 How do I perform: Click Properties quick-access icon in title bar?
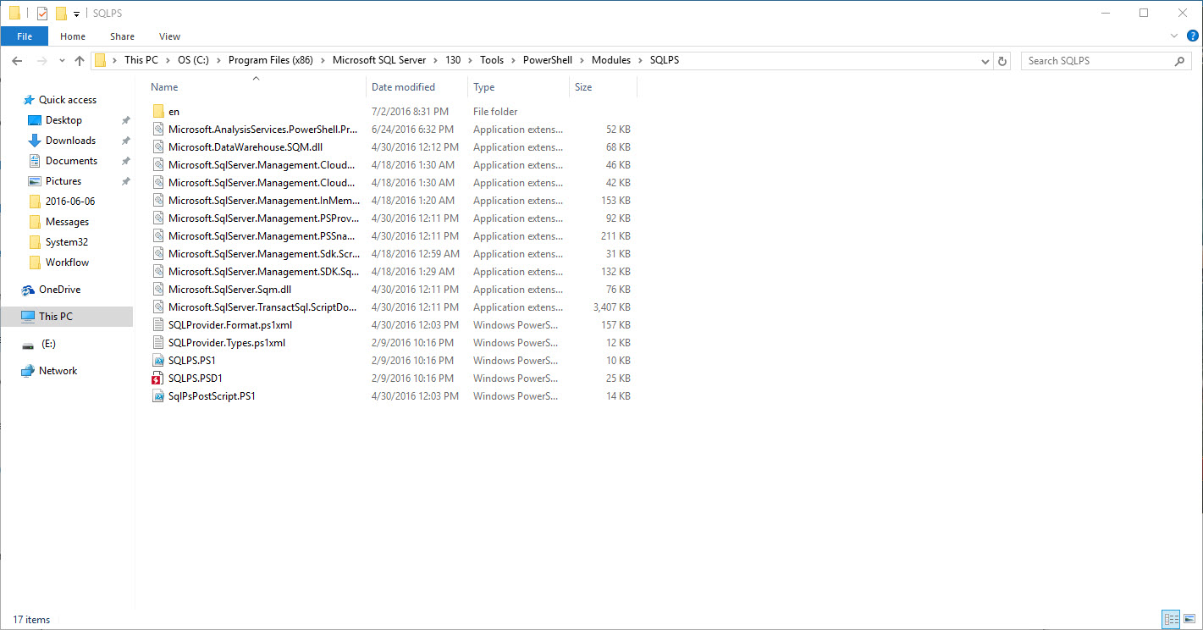(42, 13)
